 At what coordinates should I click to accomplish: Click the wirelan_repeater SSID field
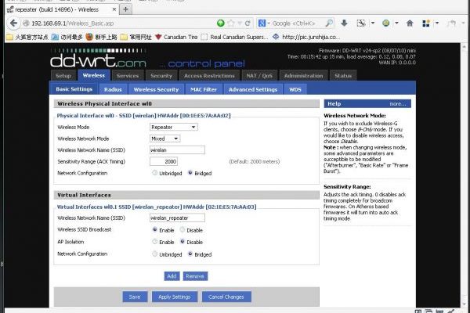tap(177, 218)
